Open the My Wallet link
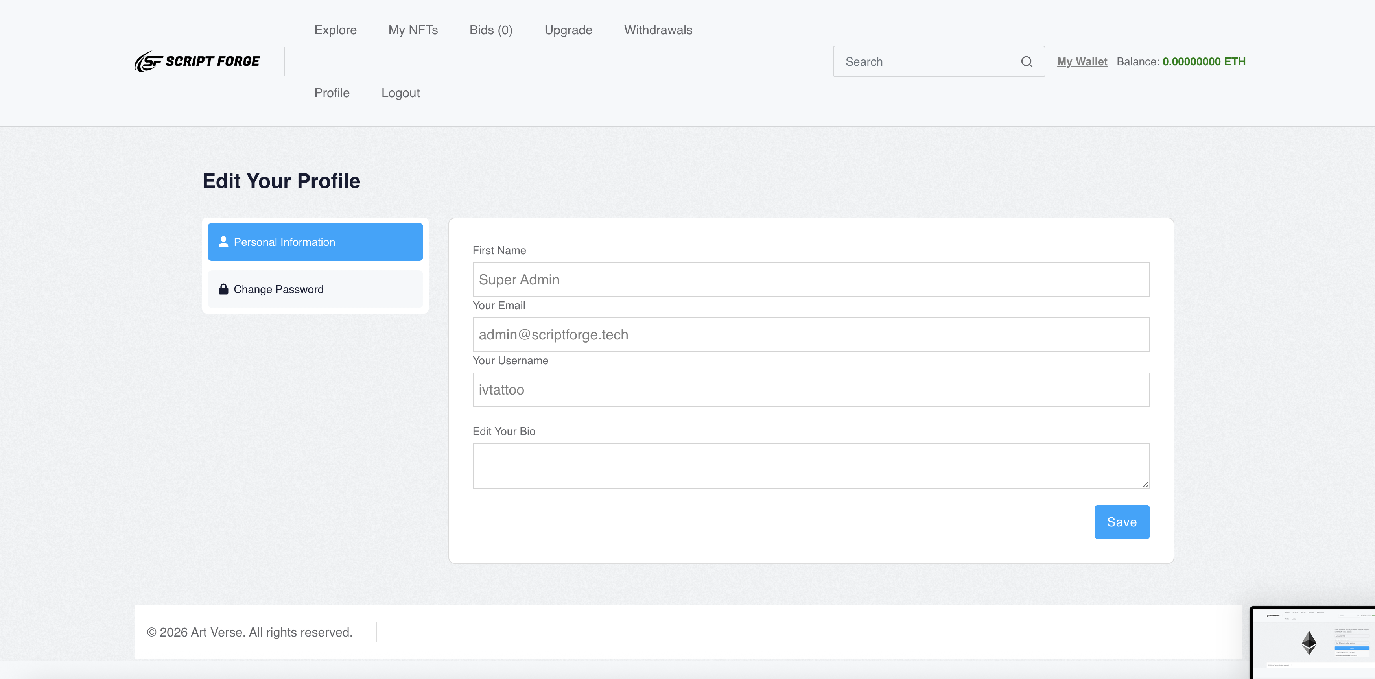Screen dimensions: 1375x679 click(1082, 61)
